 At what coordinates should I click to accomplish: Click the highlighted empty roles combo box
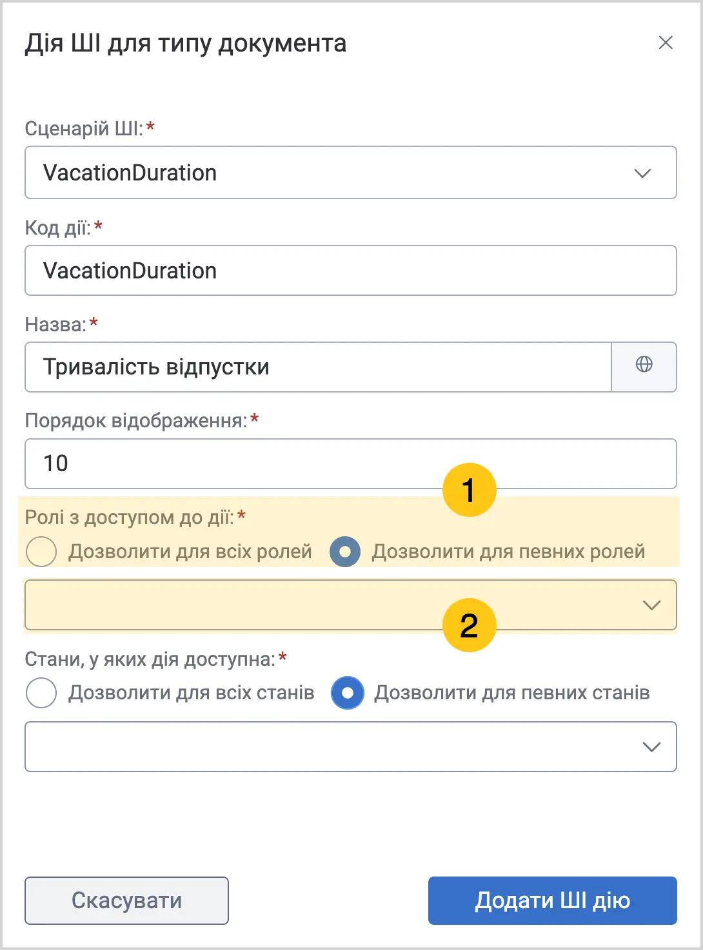point(351,605)
